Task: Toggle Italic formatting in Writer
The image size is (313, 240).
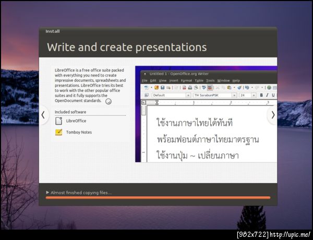Action: 267,95
